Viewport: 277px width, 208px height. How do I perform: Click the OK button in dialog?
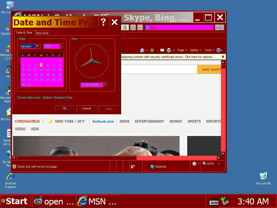click(x=65, y=108)
